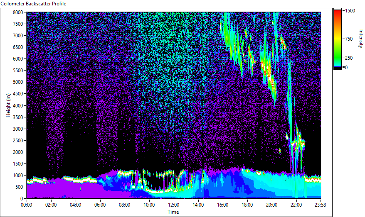This screenshot has height=217, width=365.
Task: Click the Time axis label
Action: tap(173, 212)
